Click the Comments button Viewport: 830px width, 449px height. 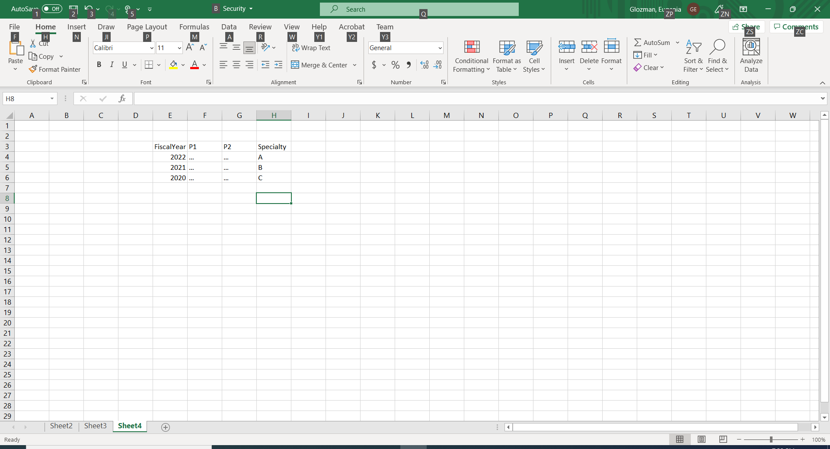pyautogui.click(x=796, y=26)
